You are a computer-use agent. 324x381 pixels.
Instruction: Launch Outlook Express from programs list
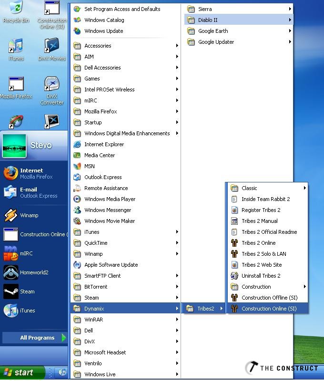tap(126, 177)
